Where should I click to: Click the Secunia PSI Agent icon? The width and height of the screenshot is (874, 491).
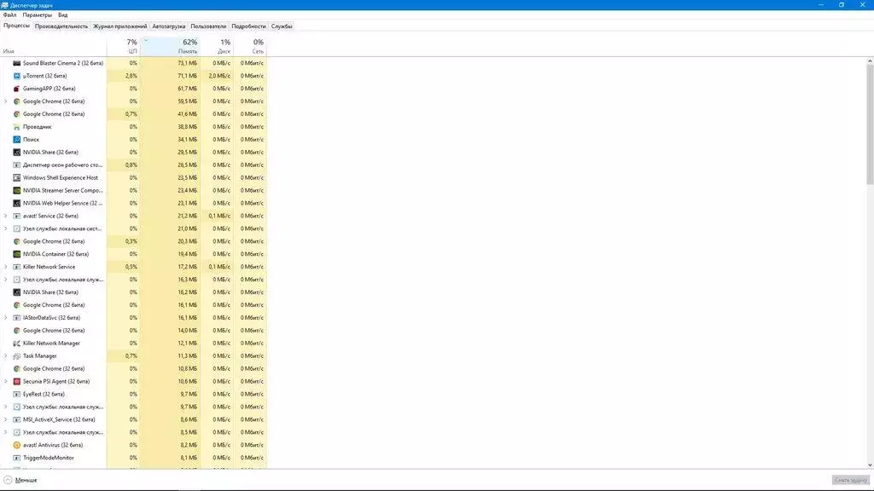pos(17,381)
